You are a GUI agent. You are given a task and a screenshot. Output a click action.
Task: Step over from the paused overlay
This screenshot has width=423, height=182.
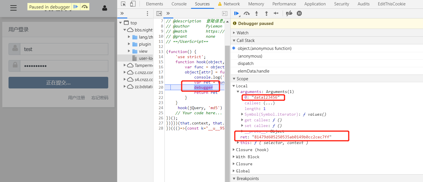click(x=84, y=7)
